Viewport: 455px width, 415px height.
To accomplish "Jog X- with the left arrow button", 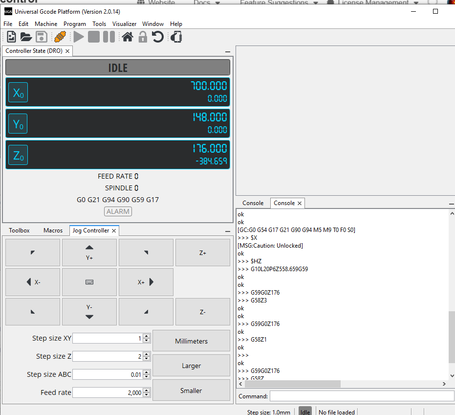I will (x=33, y=282).
